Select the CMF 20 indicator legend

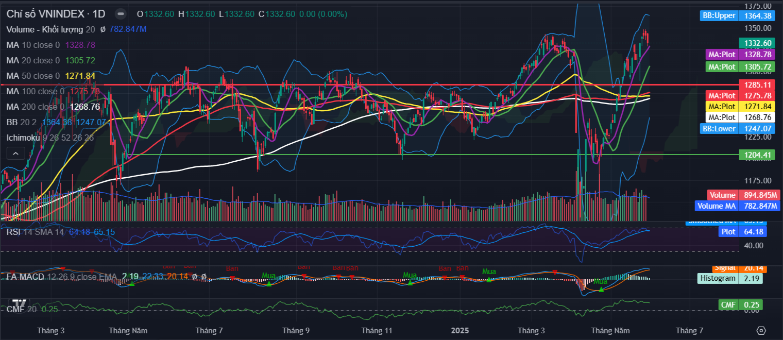pyautogui.click(x=22, y=309)
